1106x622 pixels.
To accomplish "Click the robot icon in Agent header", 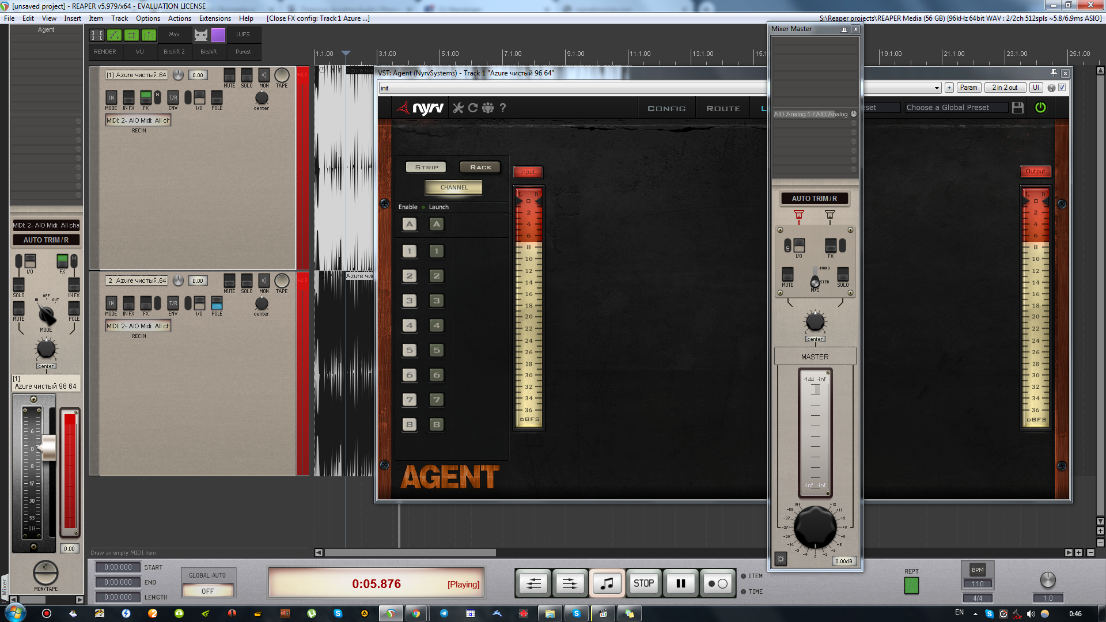I will [x=488, y=108].
